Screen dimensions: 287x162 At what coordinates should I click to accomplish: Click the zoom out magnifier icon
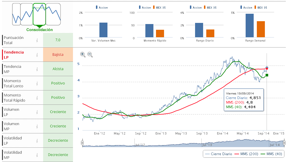click(x=90, y=54)
